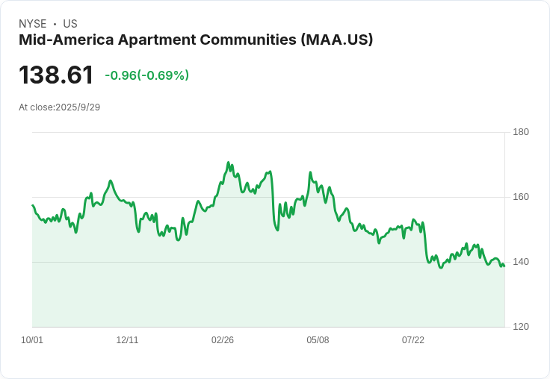Click the chart's highest peak near 02/26
Screen dimensions: 550x379
[228, 162]
